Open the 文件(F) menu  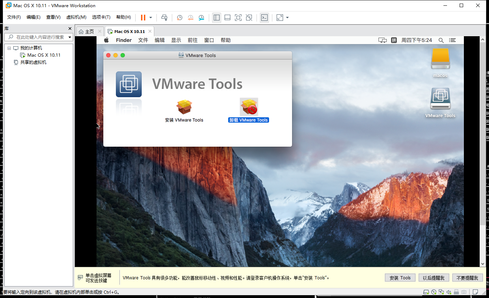point(14,17)
